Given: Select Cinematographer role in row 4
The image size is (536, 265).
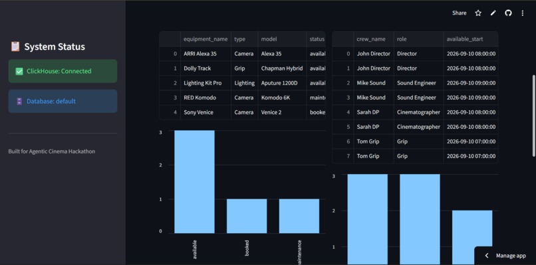Looking at the screenshot, I should 418,112.
